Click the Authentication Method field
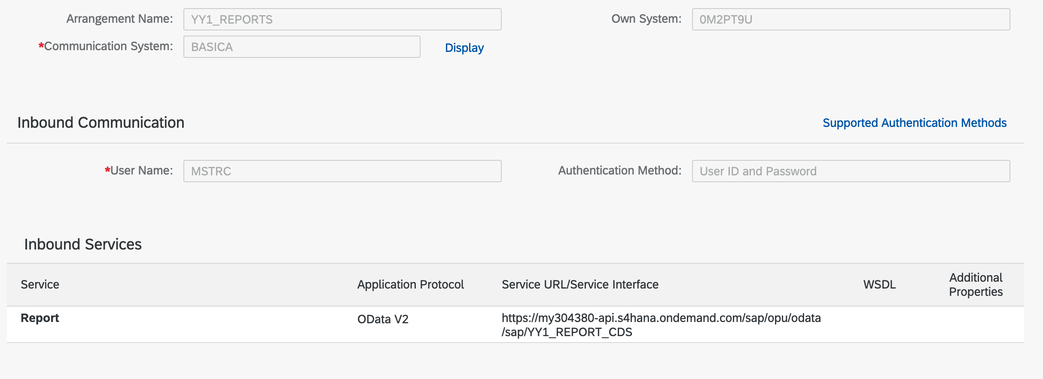Image resolution: width=1043 pixels, height=379 pixels. (850, 171)
